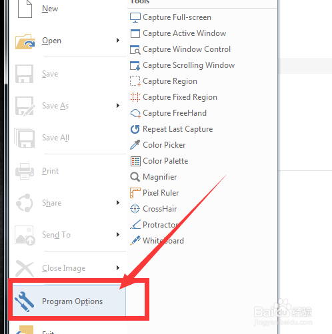Click the Close Image X icon
This screenshot has width=332, height=334.
pyautogui.click(x=25, y=268)
